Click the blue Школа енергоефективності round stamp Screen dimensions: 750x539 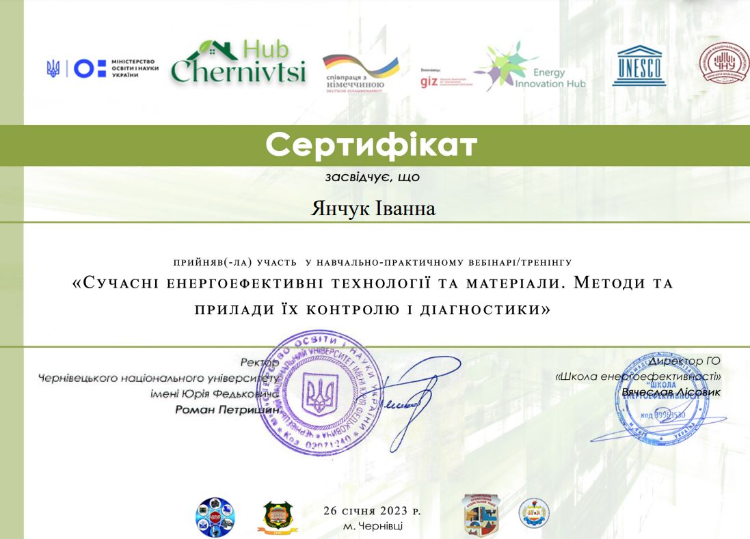point(662,400)
